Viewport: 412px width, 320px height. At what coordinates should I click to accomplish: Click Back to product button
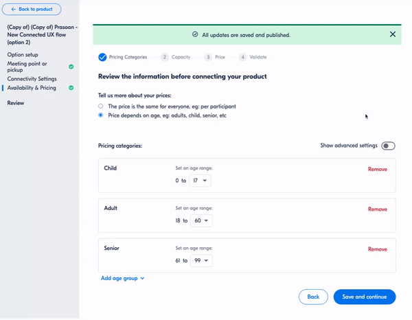32,9
